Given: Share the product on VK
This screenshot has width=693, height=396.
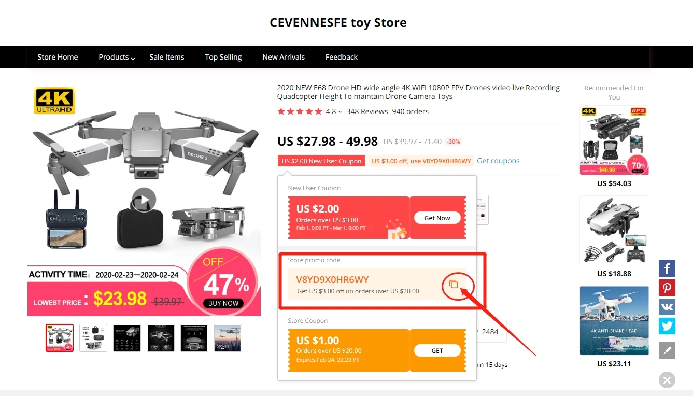Looking at the screenshot, I should coord(667,307).
